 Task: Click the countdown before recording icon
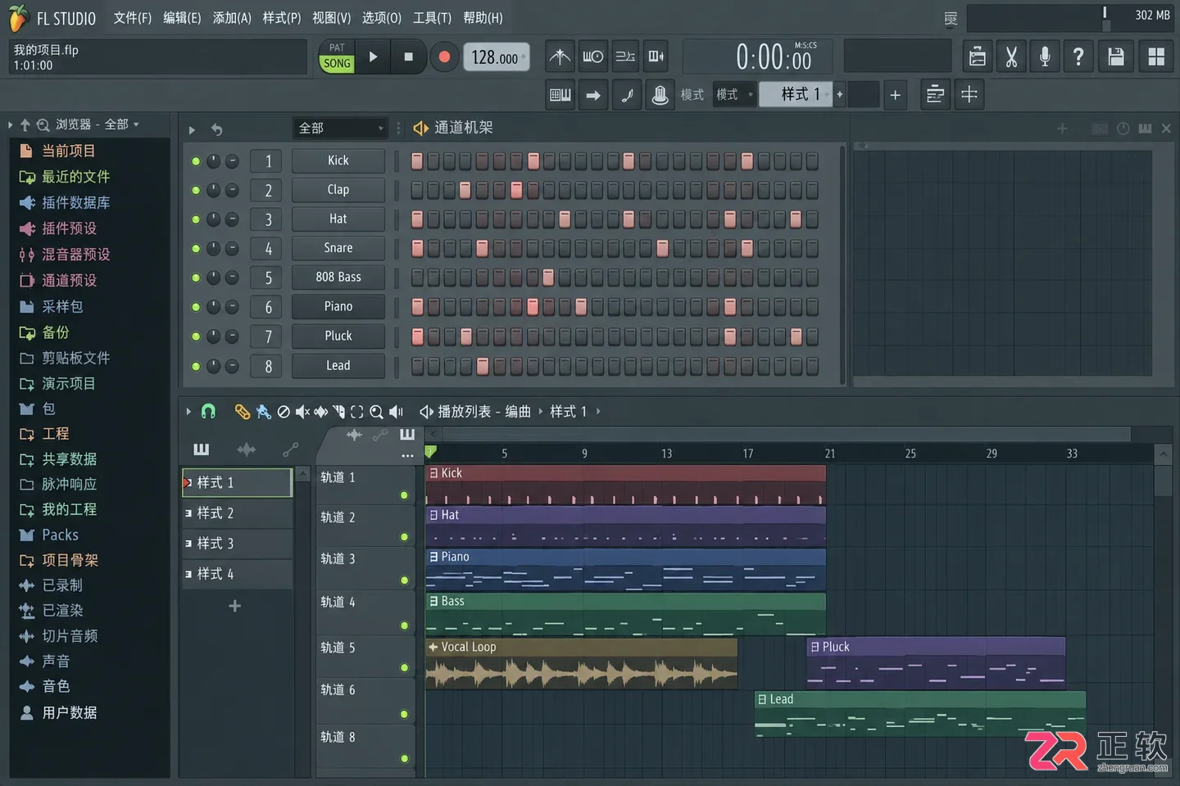point(592,56)
